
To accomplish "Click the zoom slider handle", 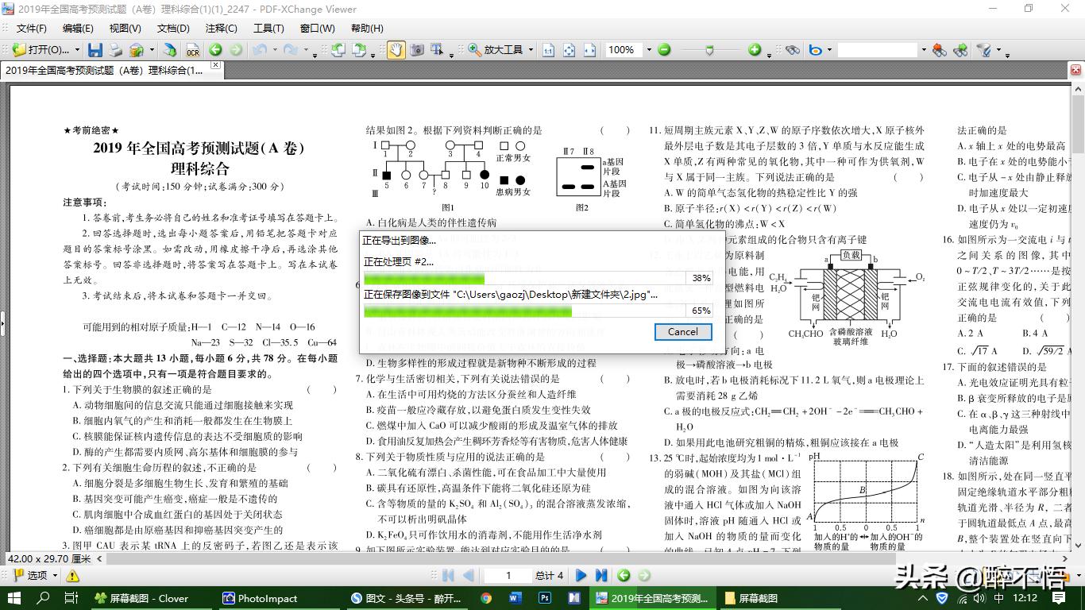I will click(x=709, y=50).
